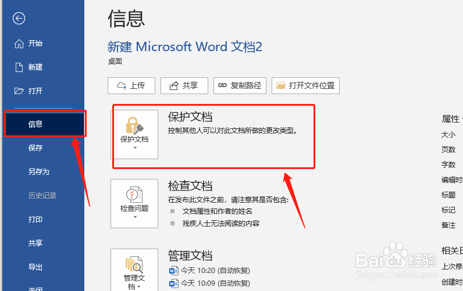
Task: Click the 检查文档 heading
Action: click(x=190, y=186)
